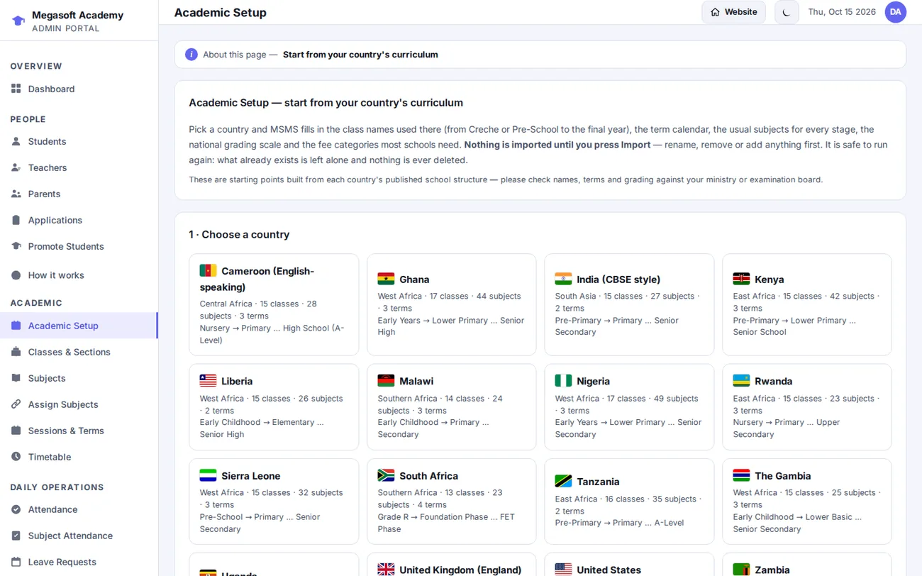Toggle dark mode with the moon button
Viewport: 922px width, 576px height.
[x=787, y=12]
